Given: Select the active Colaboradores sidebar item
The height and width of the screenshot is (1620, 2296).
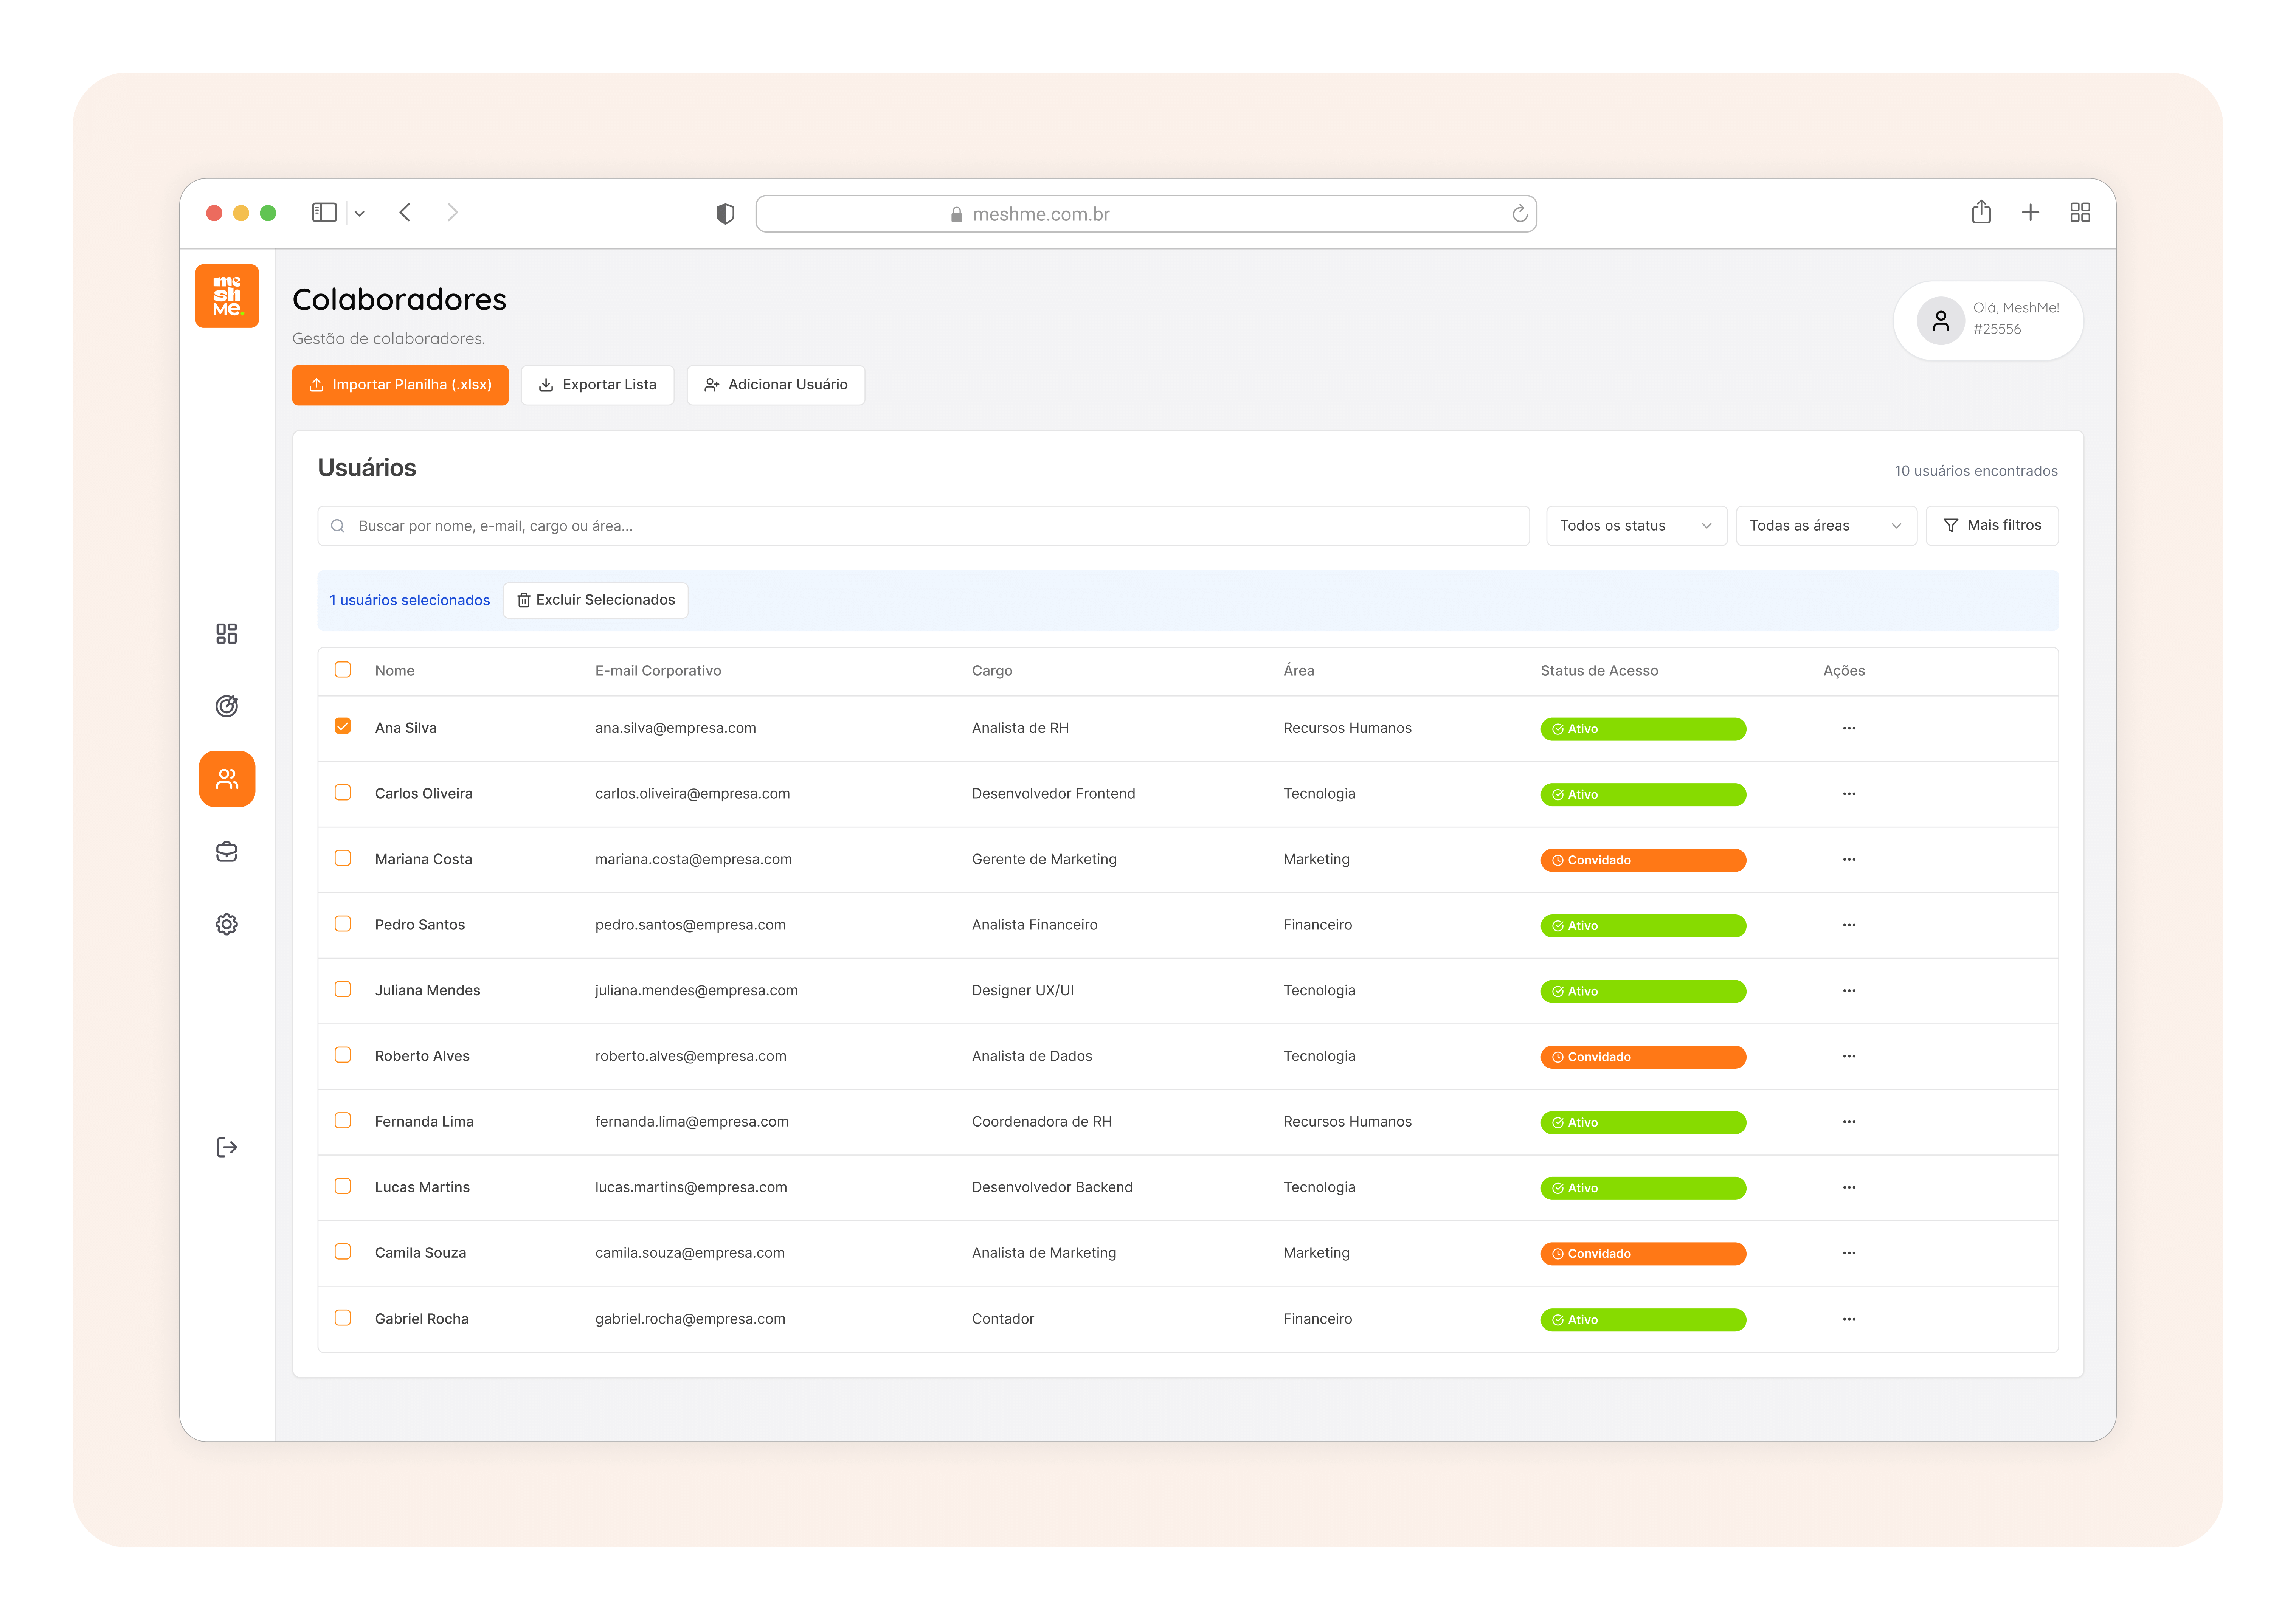Looking at the screenshot, I should point(227,779).
